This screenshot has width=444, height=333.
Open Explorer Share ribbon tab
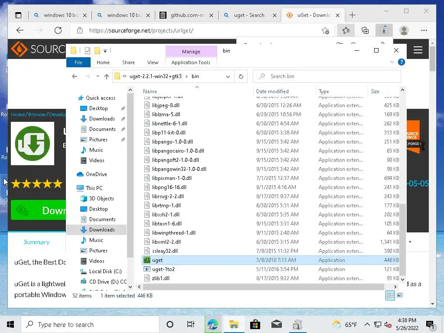(x=128, y=62)
